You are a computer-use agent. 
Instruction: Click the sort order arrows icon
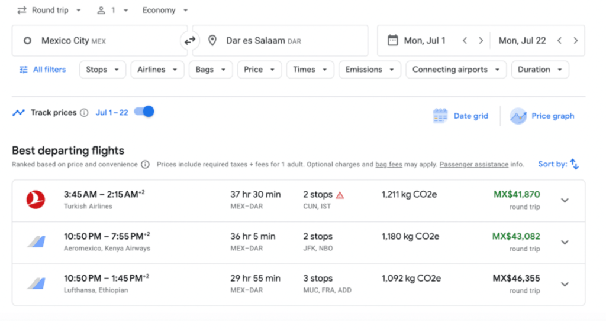(x=574, y=164)
